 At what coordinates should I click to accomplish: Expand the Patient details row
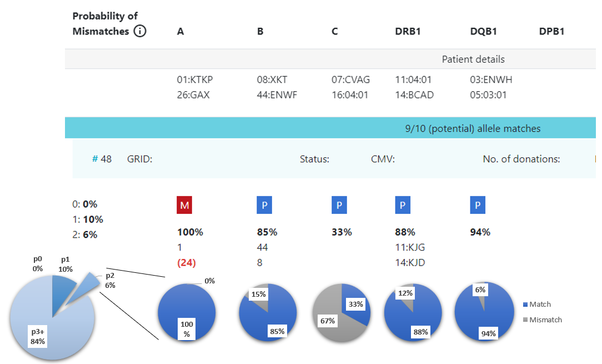pos(473,59)
